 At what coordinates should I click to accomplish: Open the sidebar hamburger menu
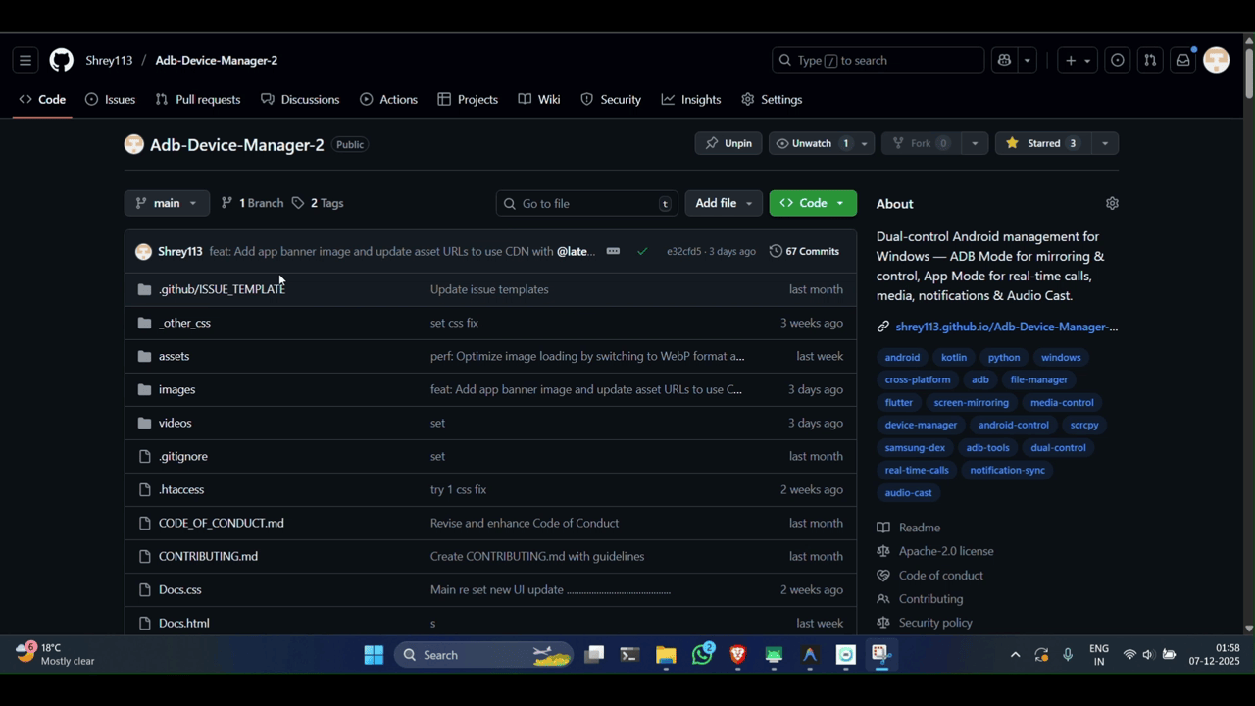pyautogui.click(x=25, y=60)
